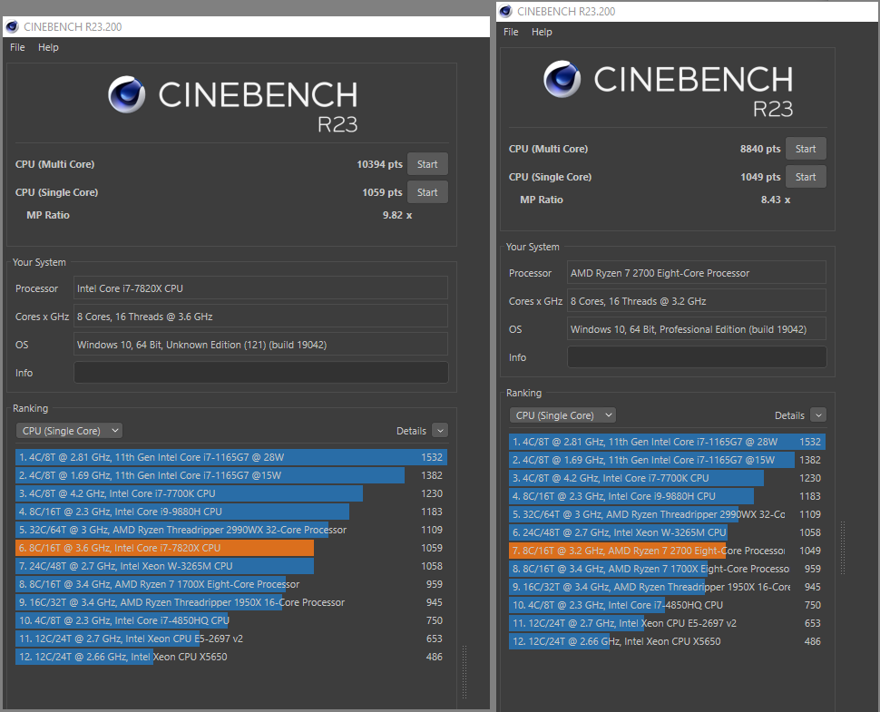Select orange row i7-7820X CPU in left ranking

(x=231, y=548)
